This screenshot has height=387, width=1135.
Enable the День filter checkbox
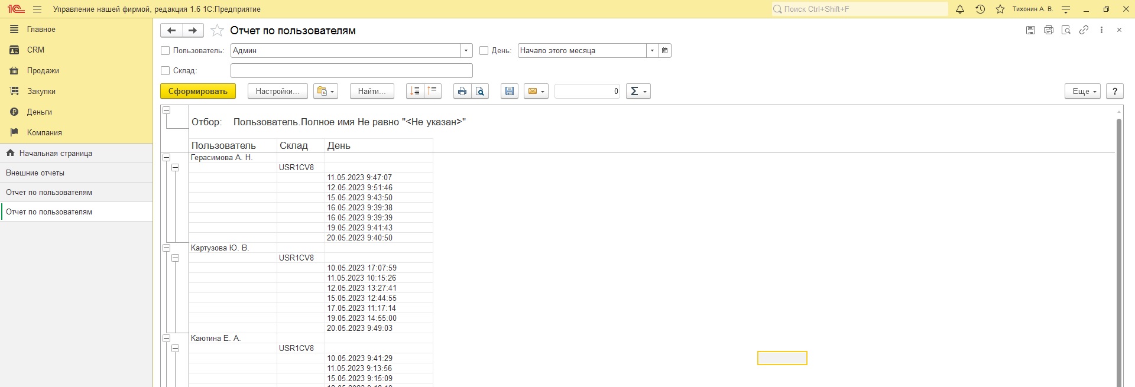point(484,51)
